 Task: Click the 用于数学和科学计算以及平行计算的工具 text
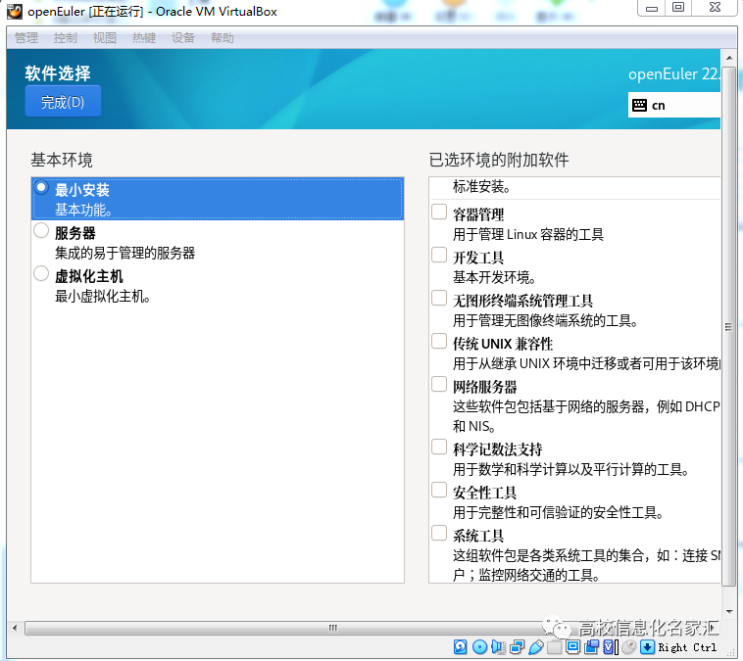[x=571, y=470]
